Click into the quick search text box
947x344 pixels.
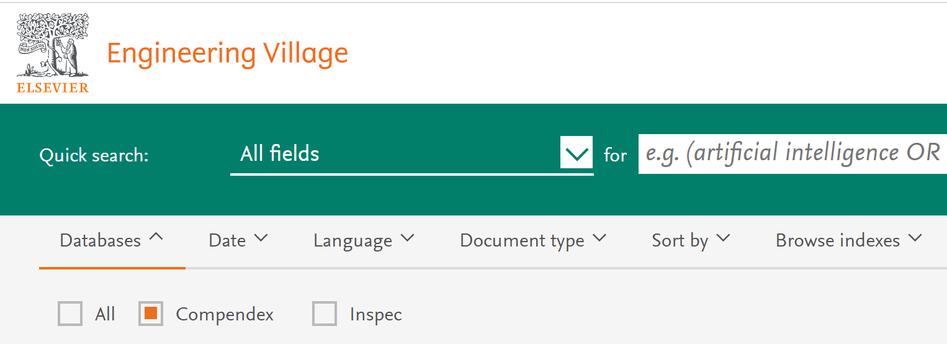coord(792,153)
